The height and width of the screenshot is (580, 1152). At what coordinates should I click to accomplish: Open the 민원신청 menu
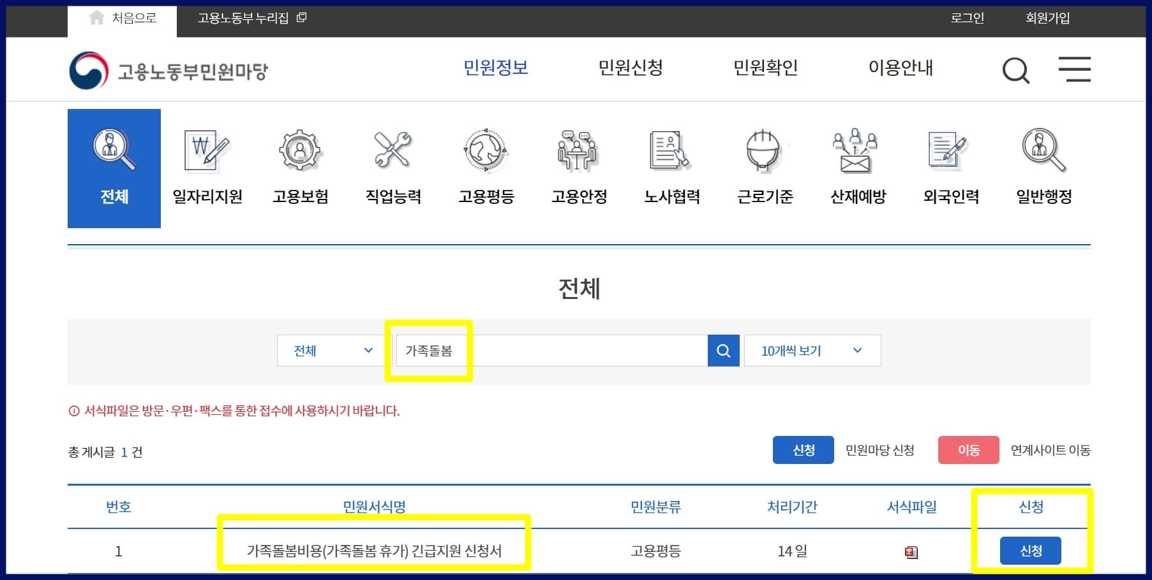coord(631,68)
